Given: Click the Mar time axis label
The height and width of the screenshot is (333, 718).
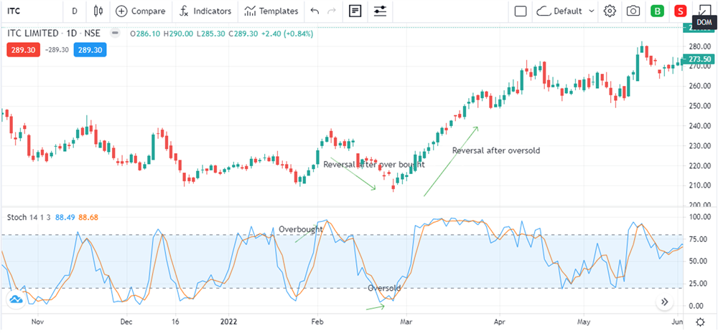Looking at the screenshot, I should pyautogui.click(x=406, y=322).
